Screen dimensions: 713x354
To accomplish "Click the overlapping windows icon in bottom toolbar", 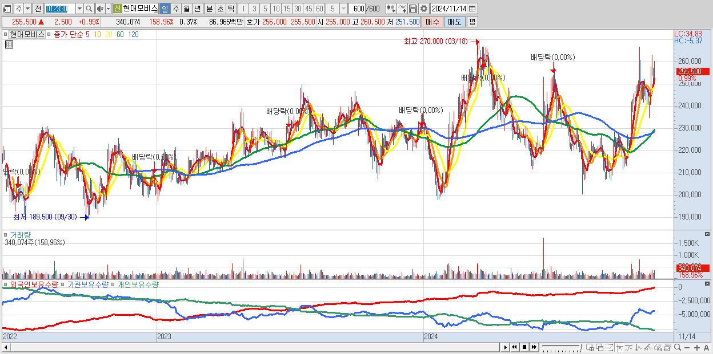I will pyautogui.click(x=600, y=347).
